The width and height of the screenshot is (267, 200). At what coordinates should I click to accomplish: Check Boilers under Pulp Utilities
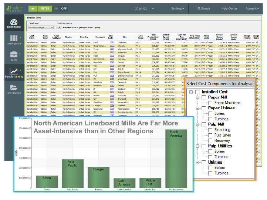point(210,151)
